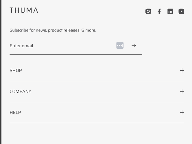Viewport: 192px width, 144px height.
Task: Select the SHOP footer heading
Action: pyautogui.click(x=16, y=70)
